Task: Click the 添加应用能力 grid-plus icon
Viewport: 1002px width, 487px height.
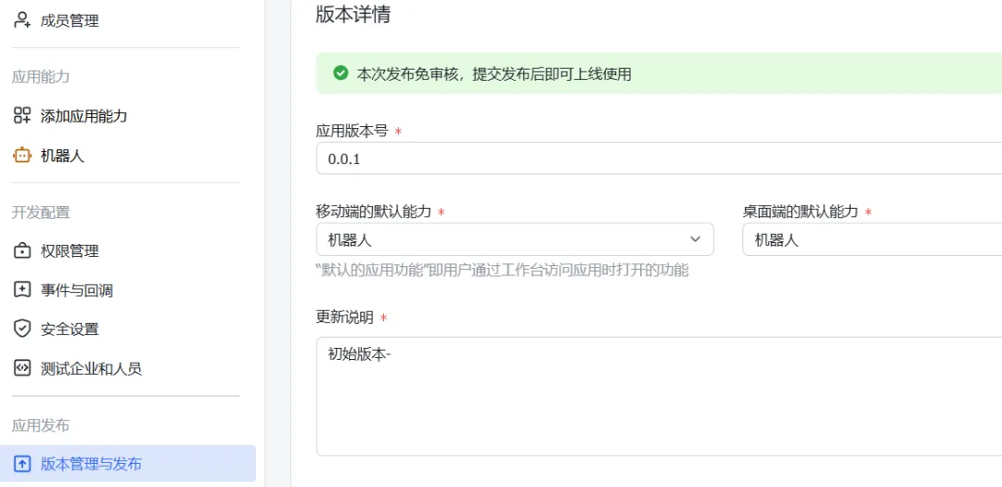Action: 22,116
